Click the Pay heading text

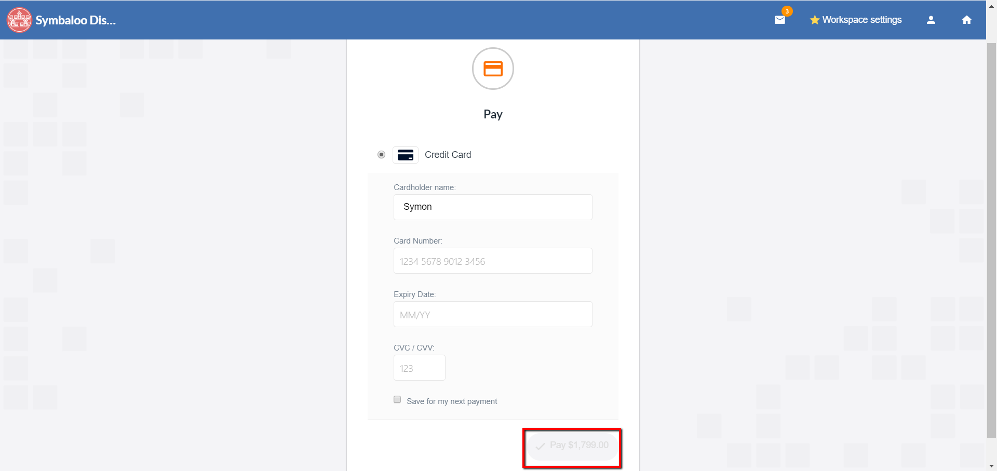point(493,114)
